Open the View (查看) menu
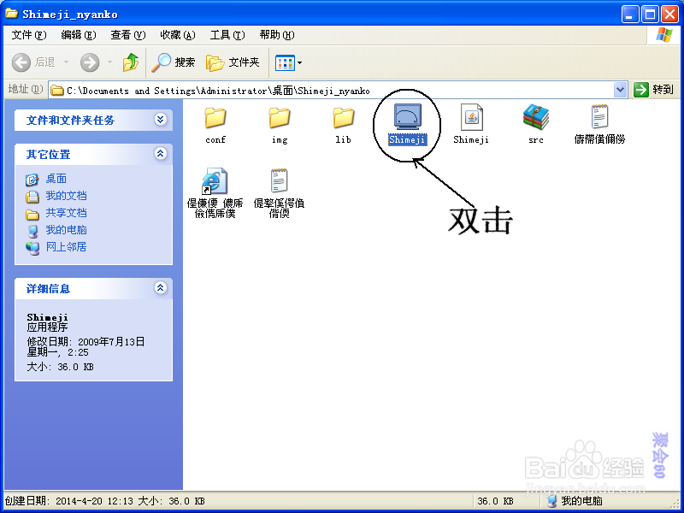Image resolution: width=684 pixels, height=513 pixels. (x=127, y=35)
